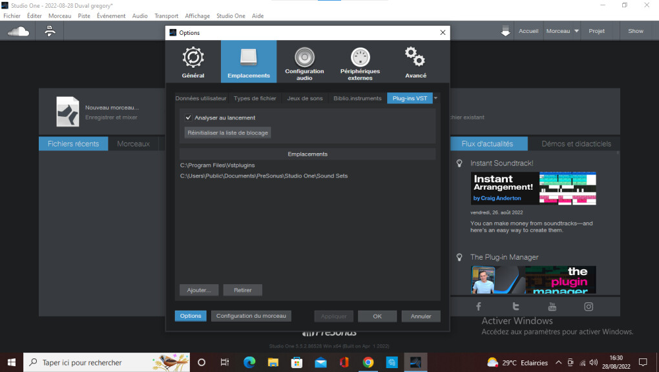Switch to Biblio.instruments tab
Screen dimensions: 659x372
pos(357,98)
